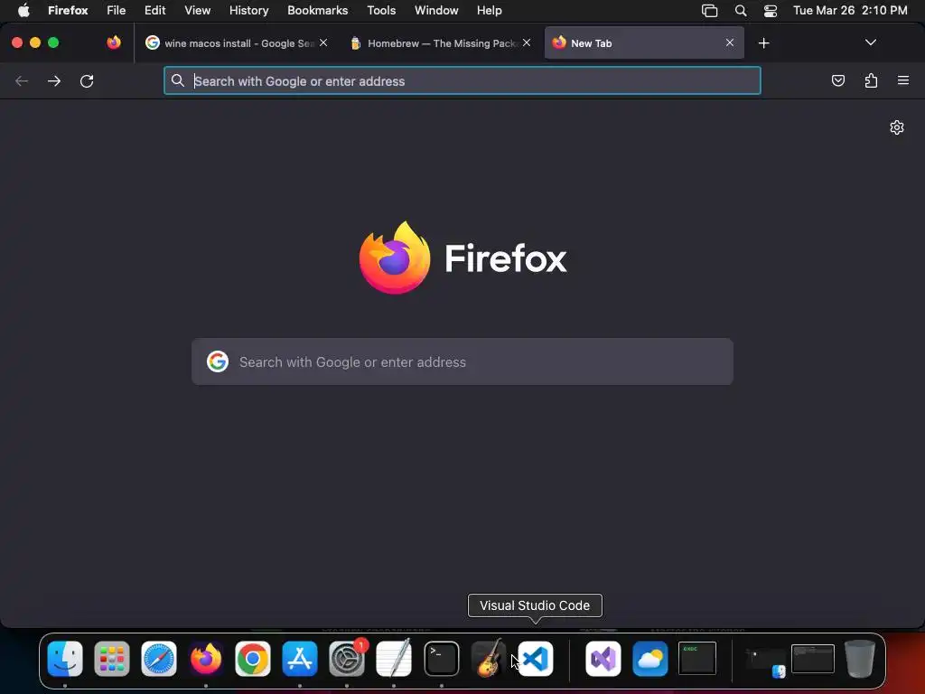925x694 pixels.
Task: Click Stage Manager menu bar icon
Action: click(x=710, y=10)
